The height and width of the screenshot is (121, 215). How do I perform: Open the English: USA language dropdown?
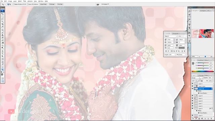point(175,54)
